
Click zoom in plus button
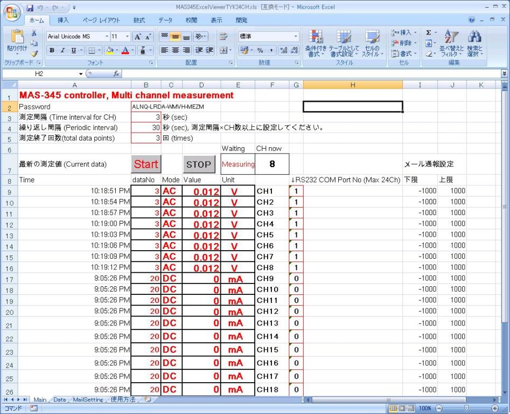(x=495, y=408)
